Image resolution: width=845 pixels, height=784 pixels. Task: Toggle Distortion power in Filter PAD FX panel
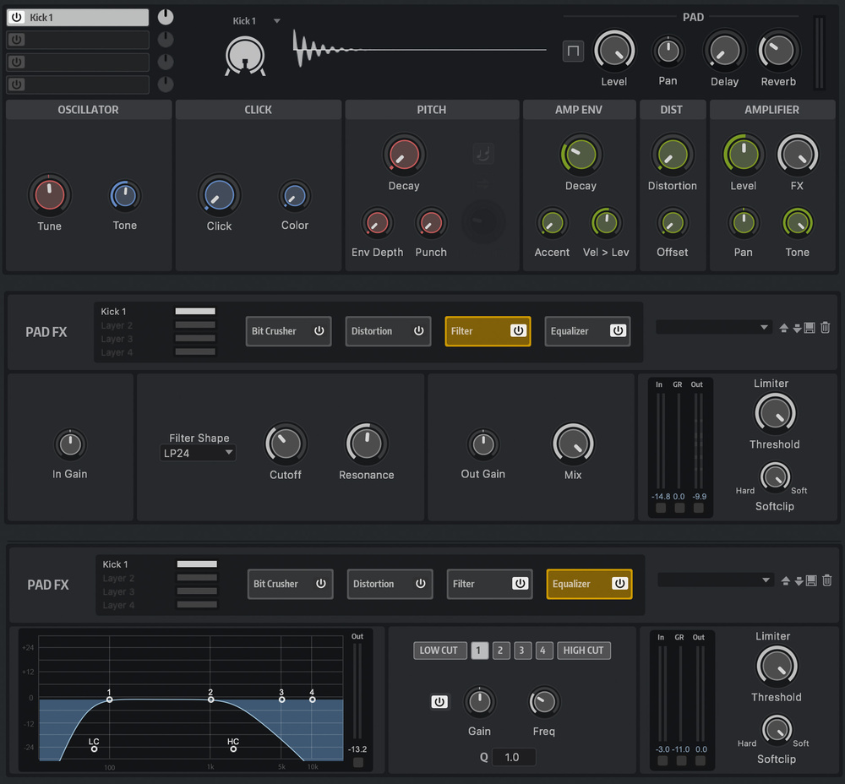(419, 331)
